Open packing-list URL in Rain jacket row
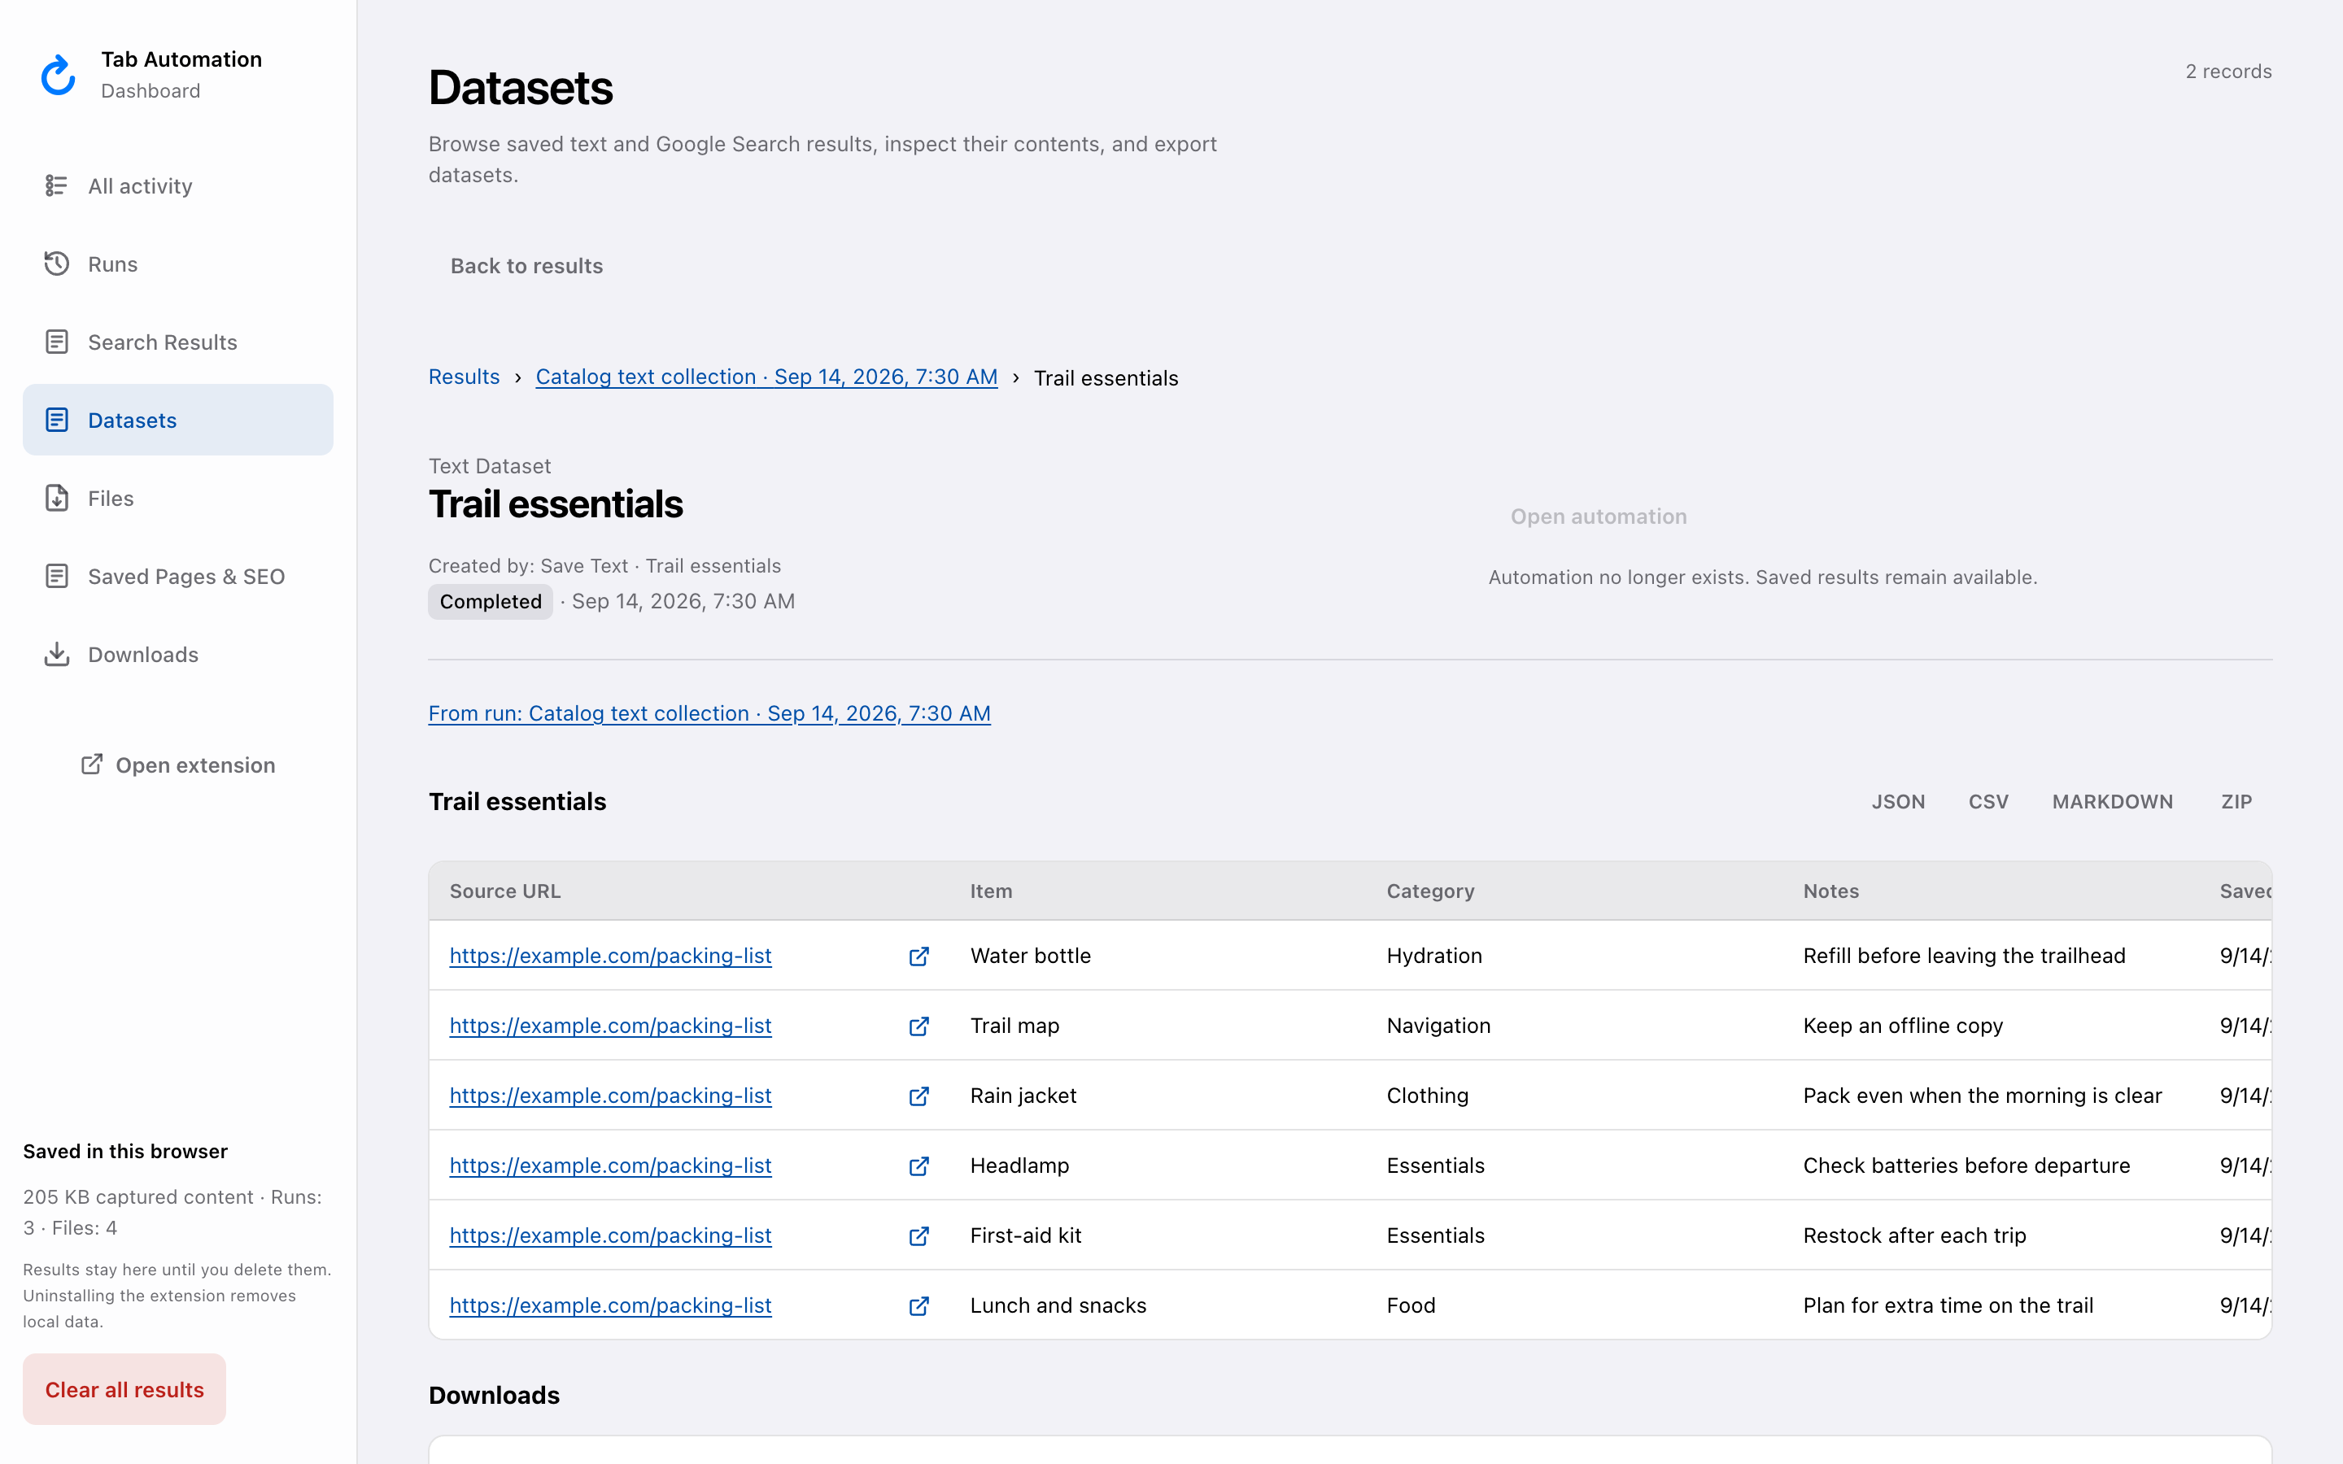 610,1095
